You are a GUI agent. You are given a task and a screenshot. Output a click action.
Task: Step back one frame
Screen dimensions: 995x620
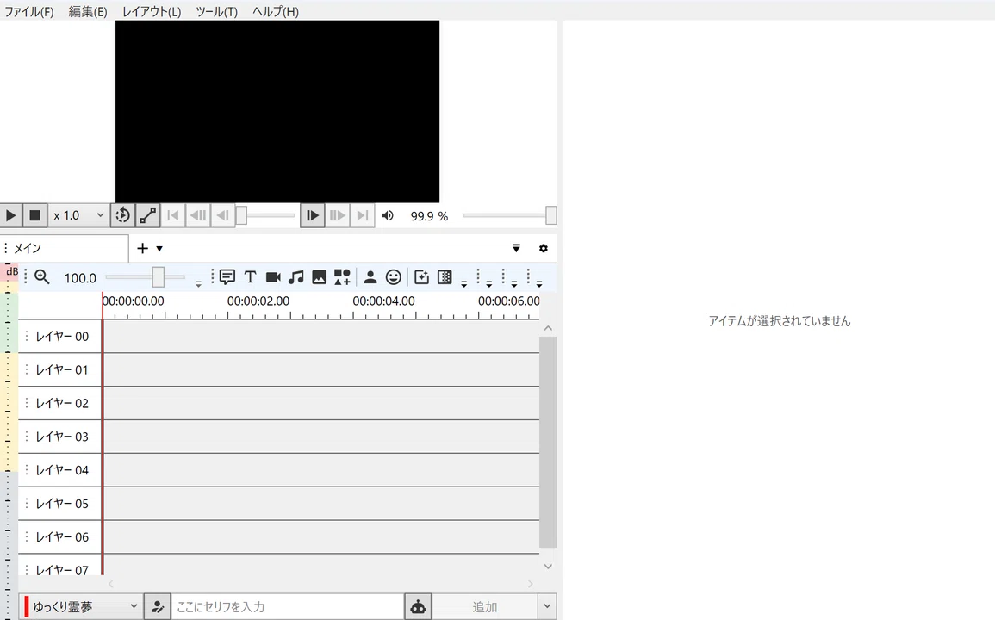click(222, 216)
